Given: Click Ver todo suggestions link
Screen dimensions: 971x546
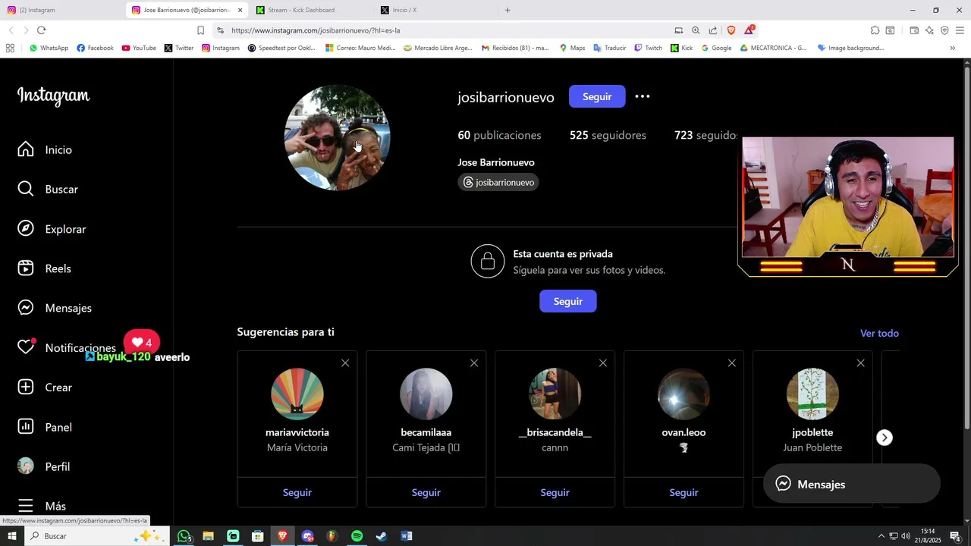Looking at the screenshot, I should pyautogui.click(x=879, y=333).
